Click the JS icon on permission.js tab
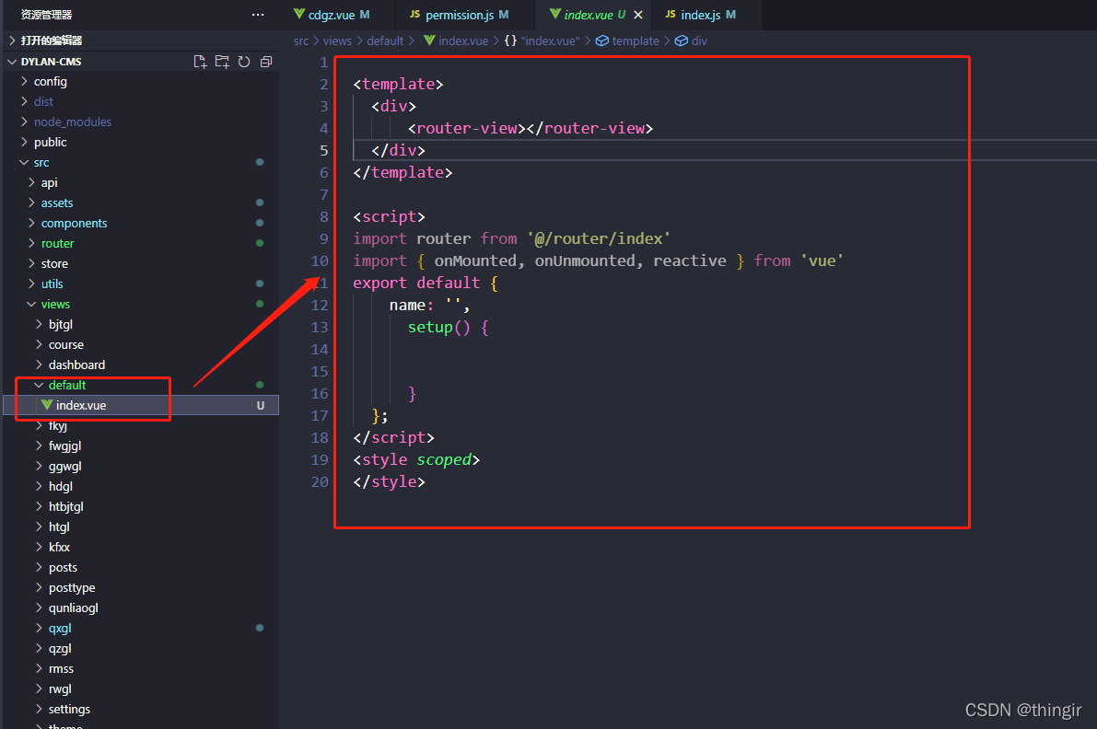 click(414, 14)
